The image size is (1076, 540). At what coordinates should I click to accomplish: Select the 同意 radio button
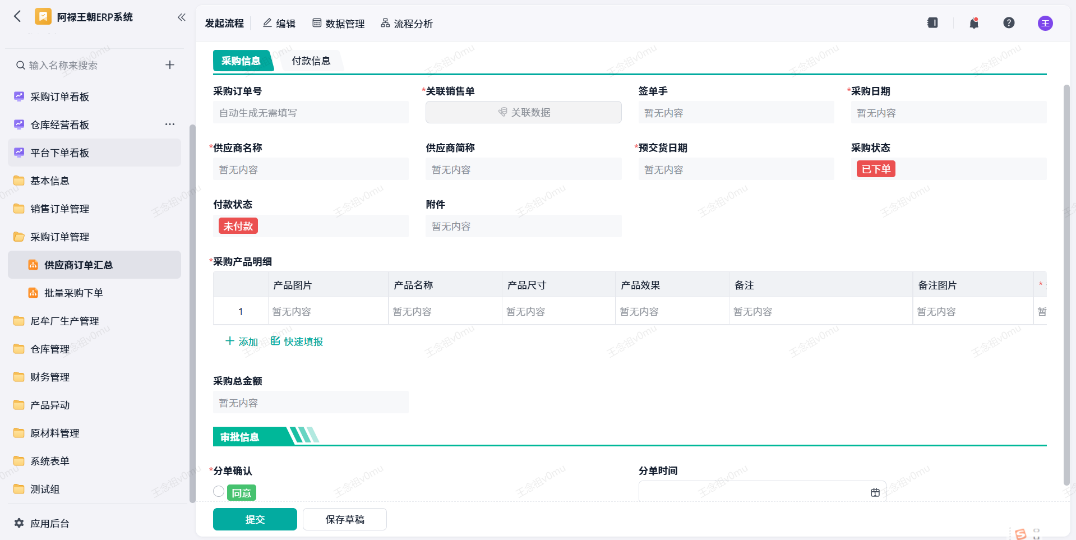[219, 491]
